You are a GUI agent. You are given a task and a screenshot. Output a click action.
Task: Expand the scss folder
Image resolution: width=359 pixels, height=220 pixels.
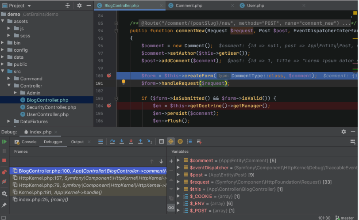click(x=9, y=35)
